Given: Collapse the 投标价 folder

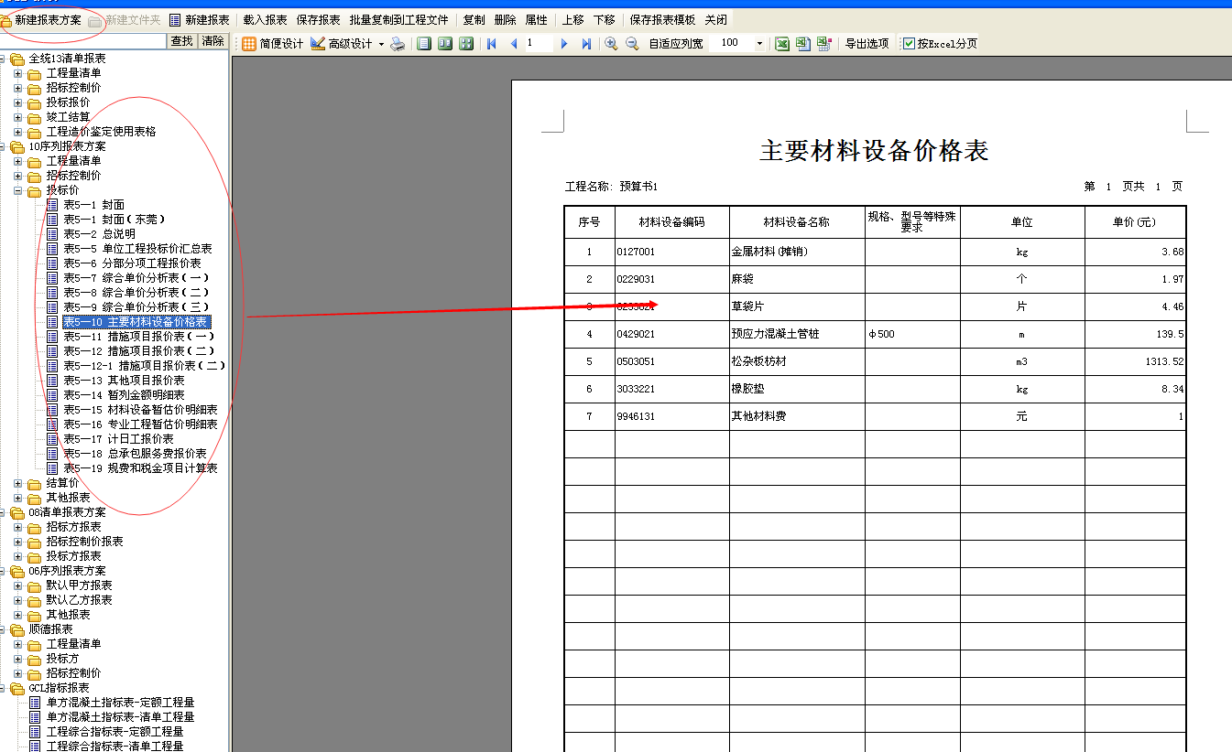Looking at the screenshot, I should pyautogui.click(x=17, y=190).
